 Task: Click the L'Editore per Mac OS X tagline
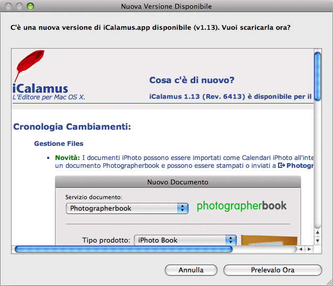click(49, 97)
